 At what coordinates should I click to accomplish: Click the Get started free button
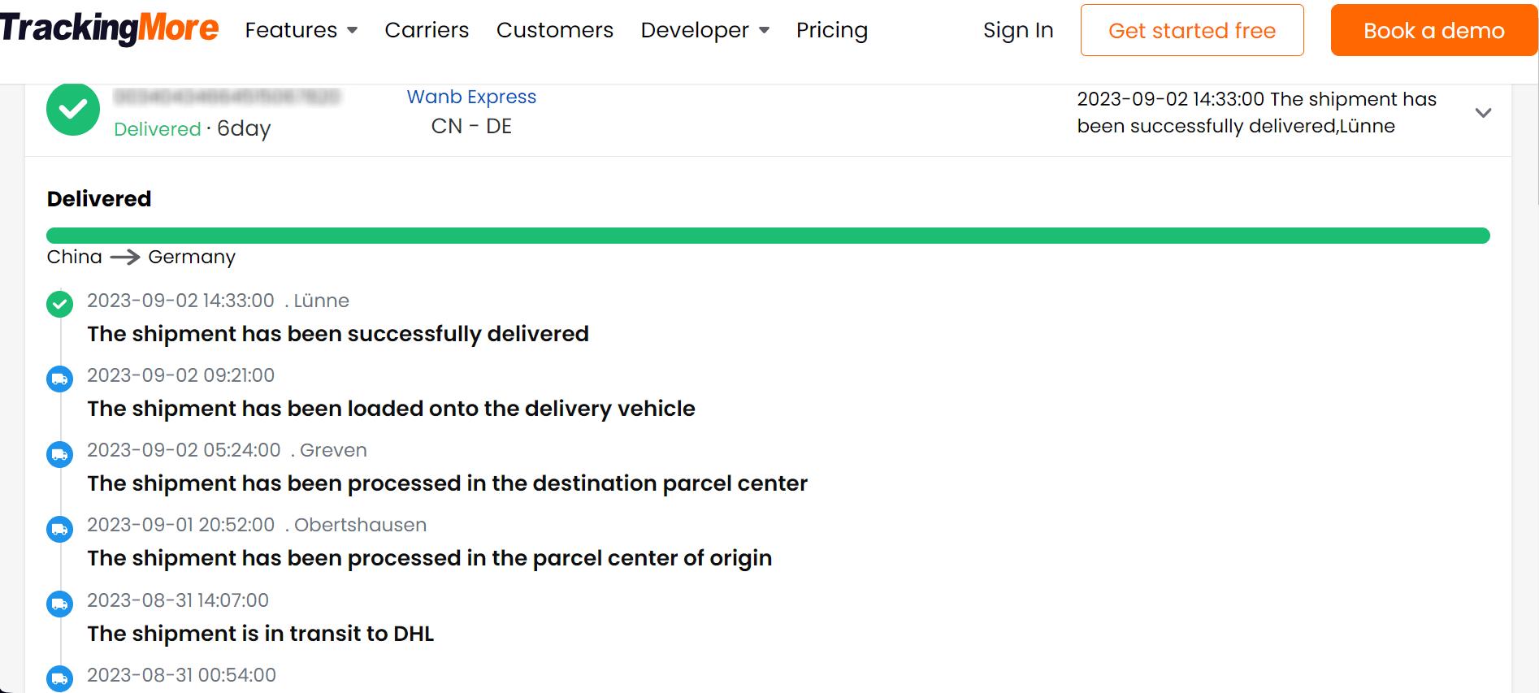pos(1192,30)
